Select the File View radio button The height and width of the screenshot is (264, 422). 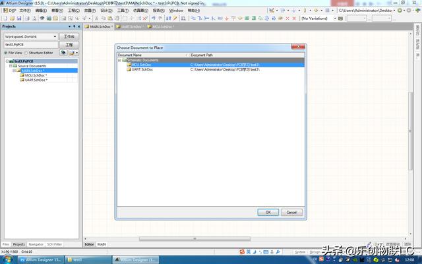[x=6, y=53]
